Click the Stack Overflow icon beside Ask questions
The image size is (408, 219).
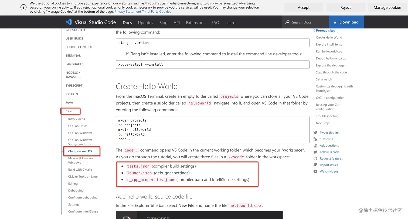(315, 146)
